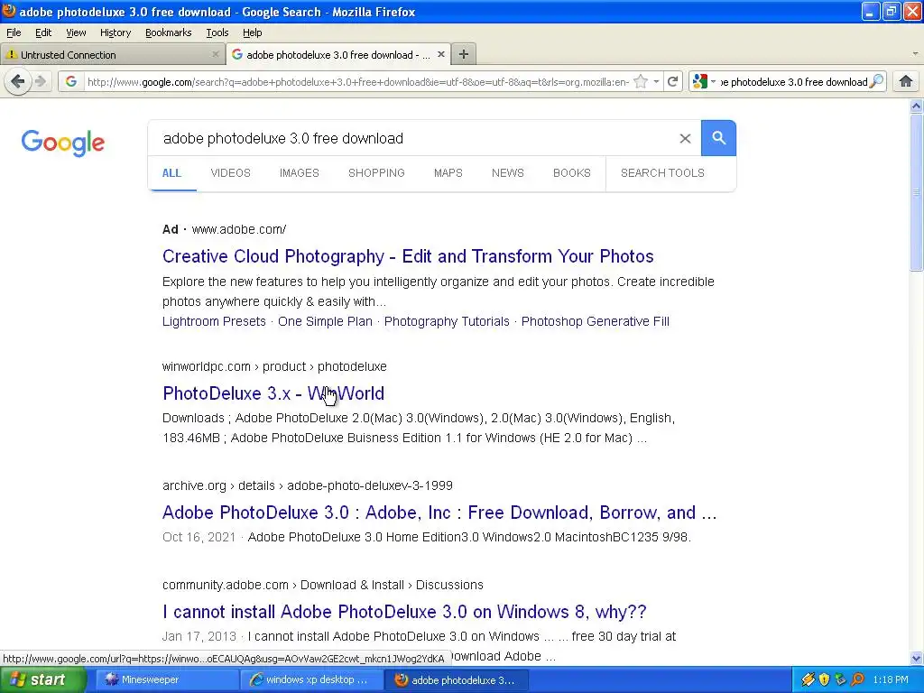Click the tray icon left of the magnifier
Screen dimensions: 924x693
tap(840, 679)
